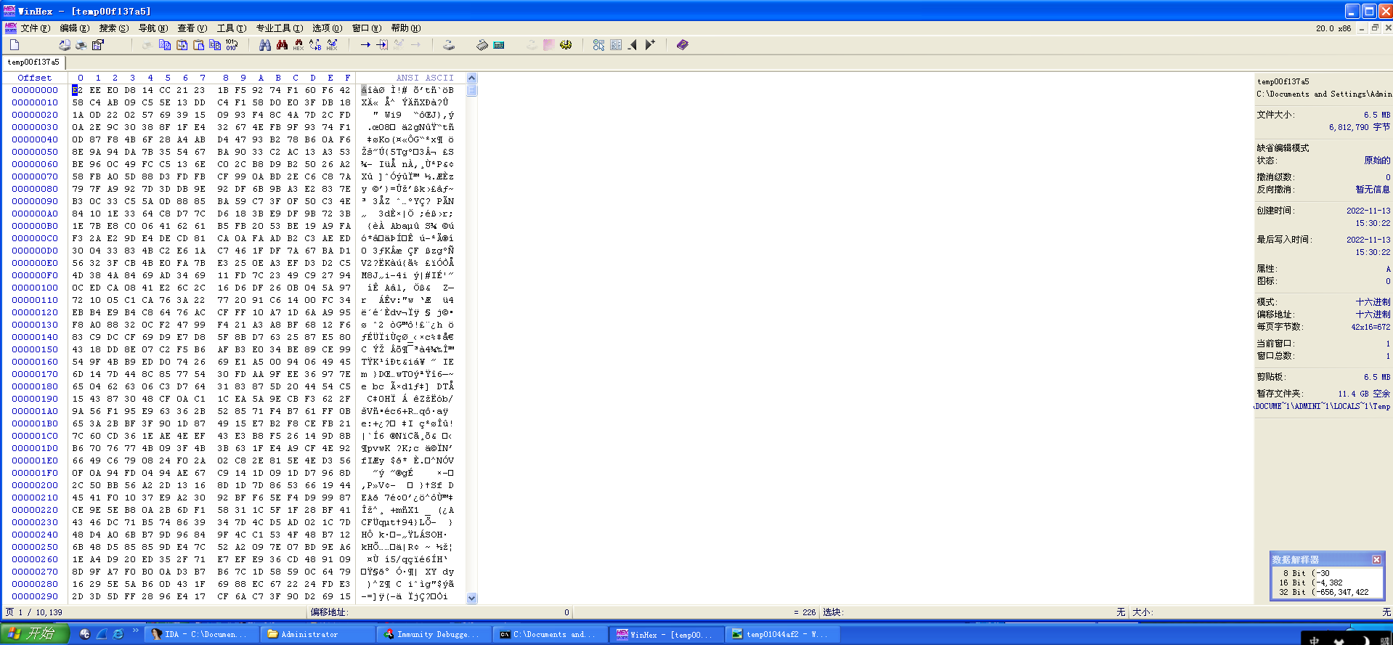Open the Help book icon

[682, 45]
